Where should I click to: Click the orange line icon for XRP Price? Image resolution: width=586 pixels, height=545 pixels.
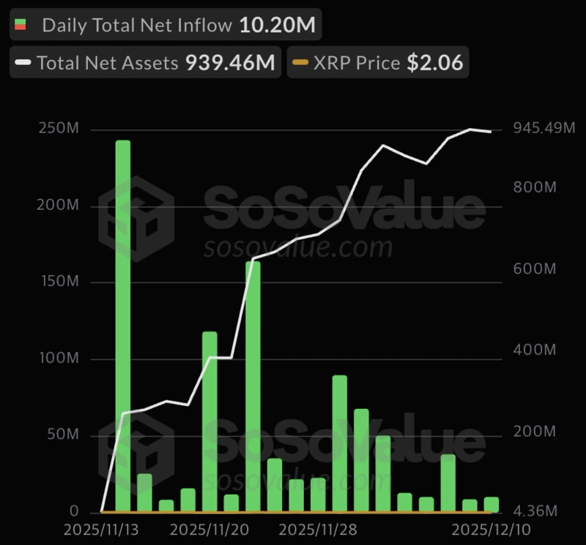(x=300, y=63)
